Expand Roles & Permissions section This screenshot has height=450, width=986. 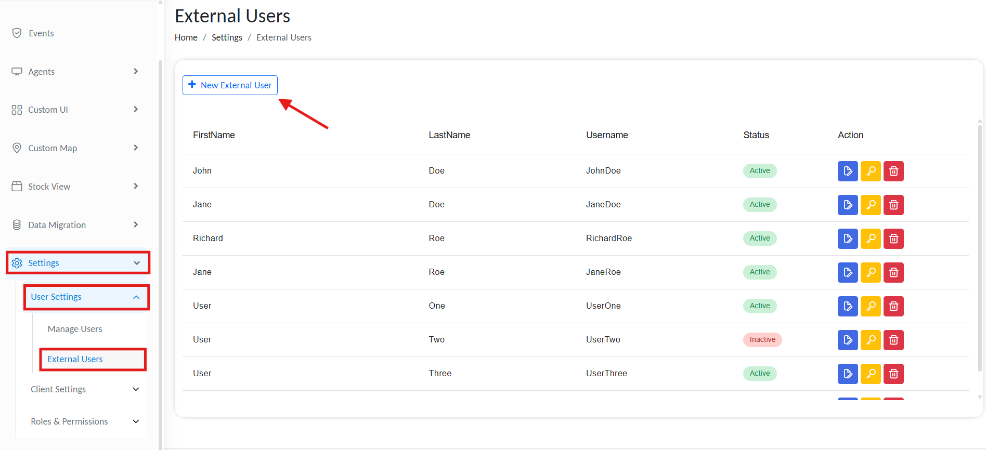(x=85, y=421)
